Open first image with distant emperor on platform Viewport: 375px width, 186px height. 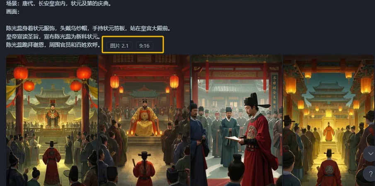click(52, 120)
